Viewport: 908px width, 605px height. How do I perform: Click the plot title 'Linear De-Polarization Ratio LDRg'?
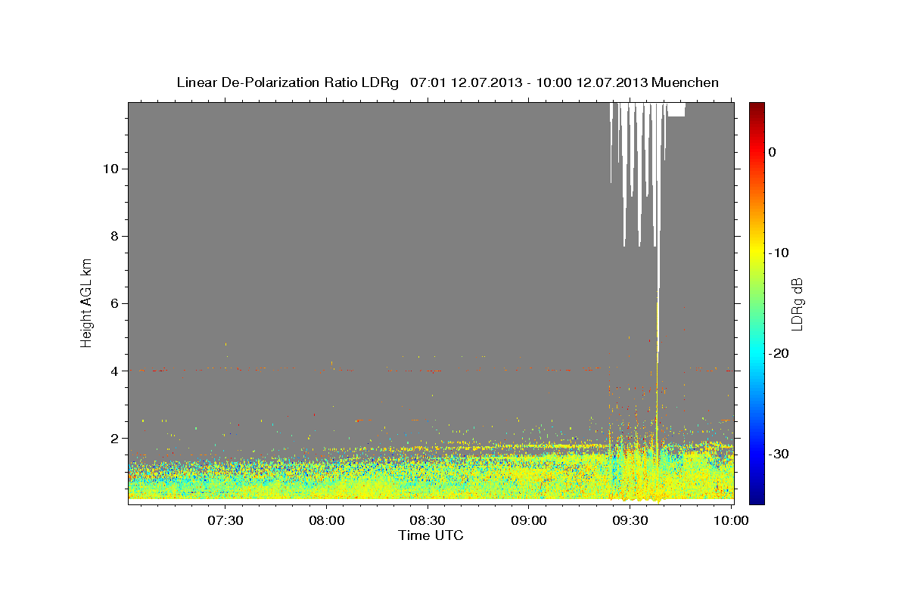287,82
